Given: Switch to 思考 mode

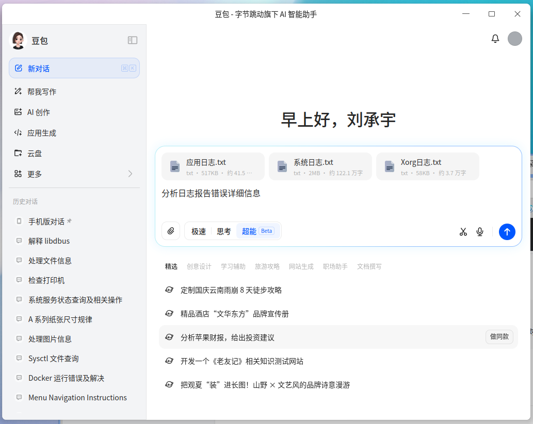Looking at the screenshot, I should (x=223, y=231).
